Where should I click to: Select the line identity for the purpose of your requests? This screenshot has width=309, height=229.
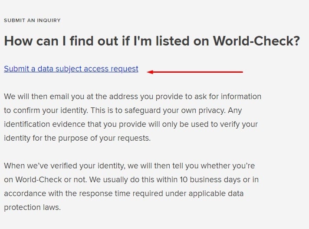tap(77, 138)
